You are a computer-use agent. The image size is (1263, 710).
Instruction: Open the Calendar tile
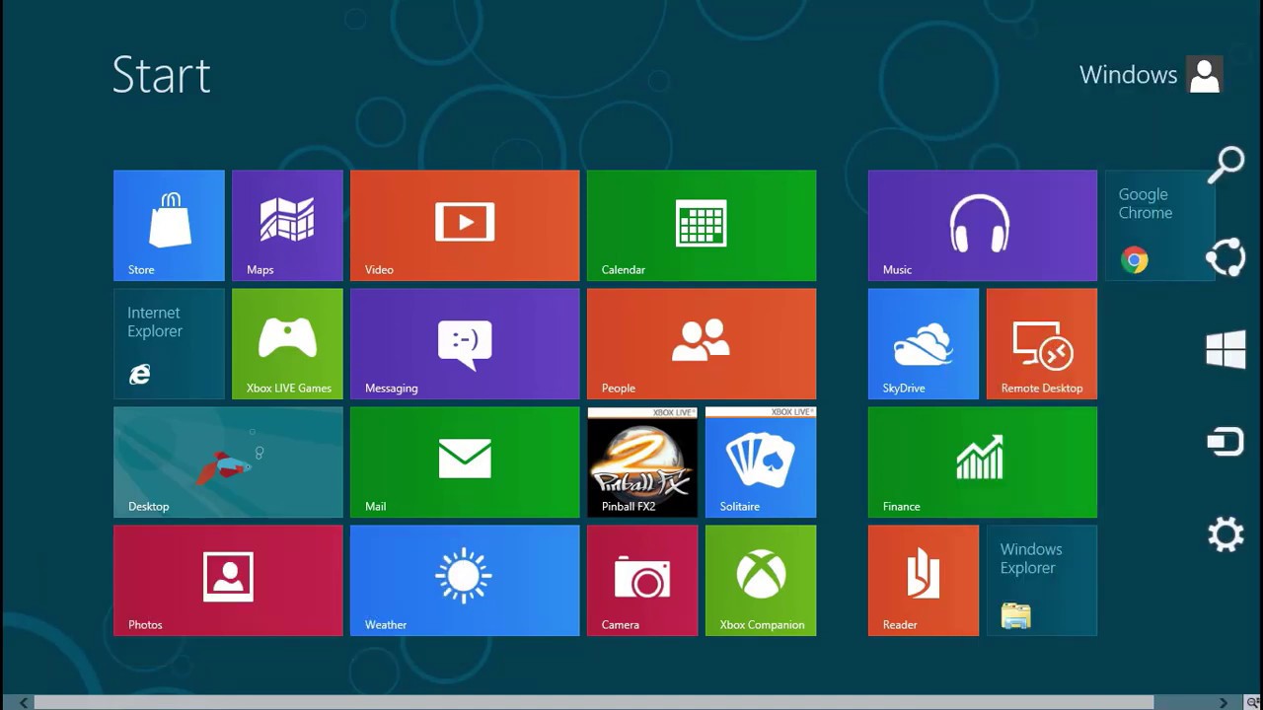(x=702, y=226)
